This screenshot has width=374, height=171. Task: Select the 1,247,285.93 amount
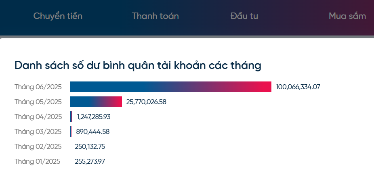(93, 117)
